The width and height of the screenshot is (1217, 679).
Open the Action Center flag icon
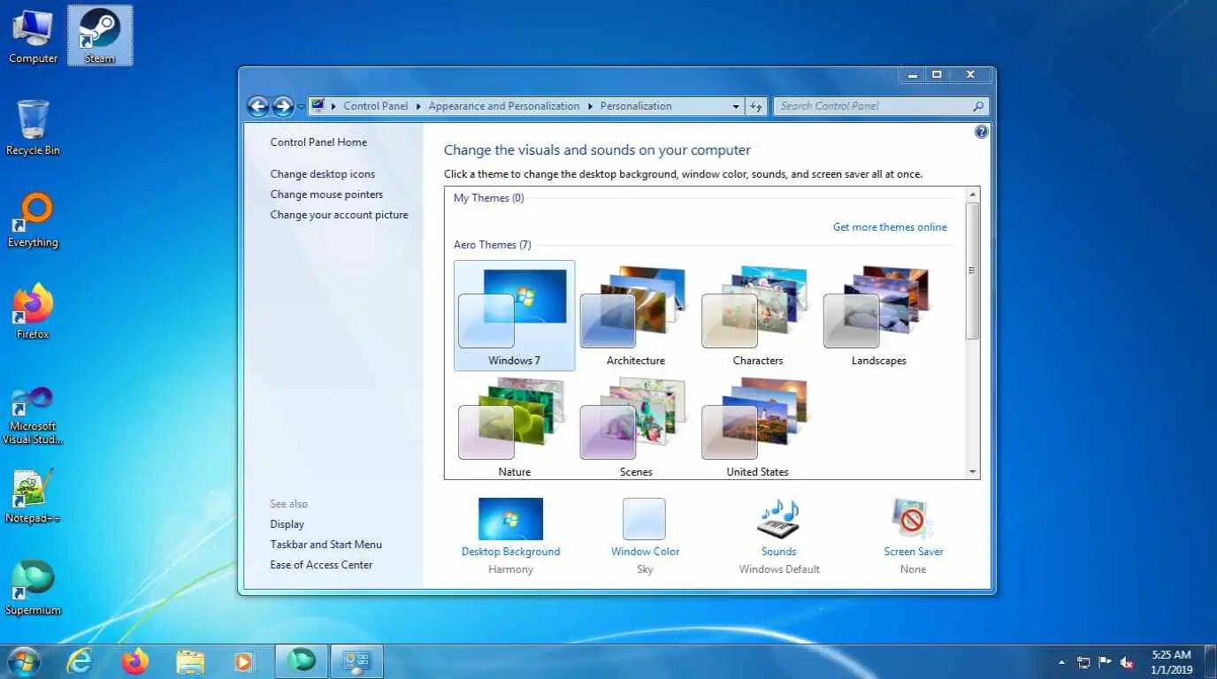pos(1105,662)
